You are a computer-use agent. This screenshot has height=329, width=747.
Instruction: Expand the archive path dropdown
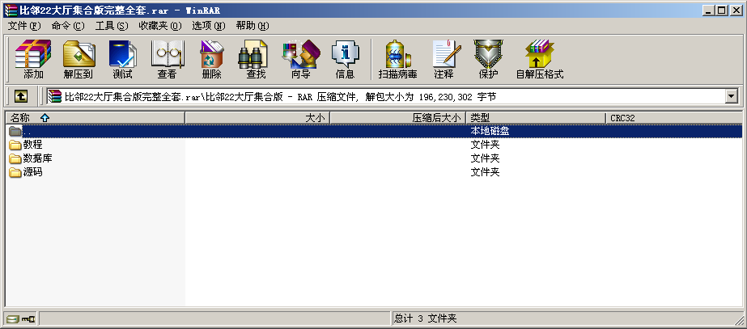(732, 96)
